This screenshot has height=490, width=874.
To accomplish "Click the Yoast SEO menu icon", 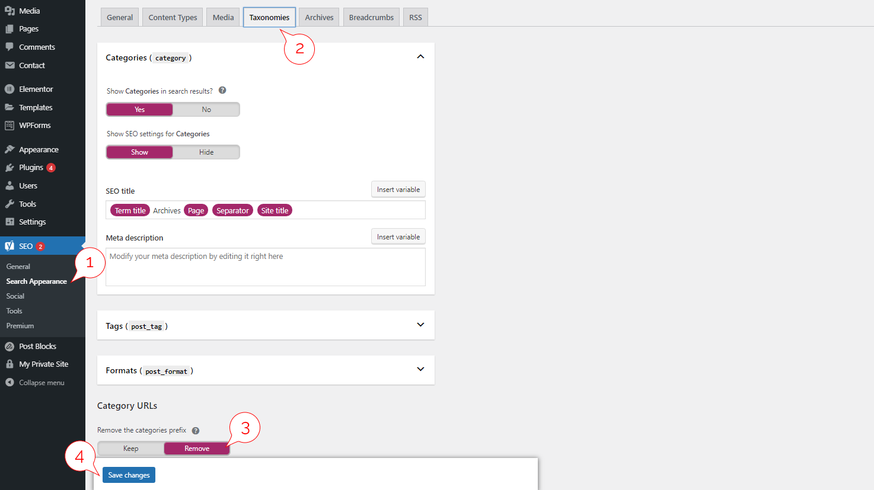I will pyautogui.click(x=9, y=246).
